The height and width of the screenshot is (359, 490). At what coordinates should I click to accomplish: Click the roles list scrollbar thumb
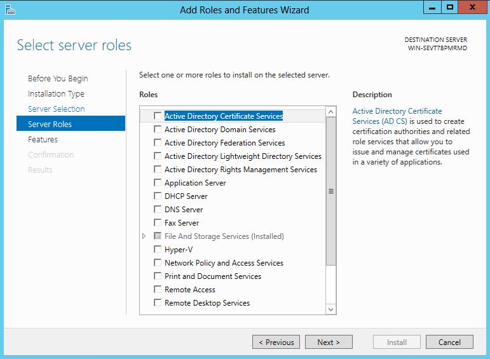(x=330, y=191)
